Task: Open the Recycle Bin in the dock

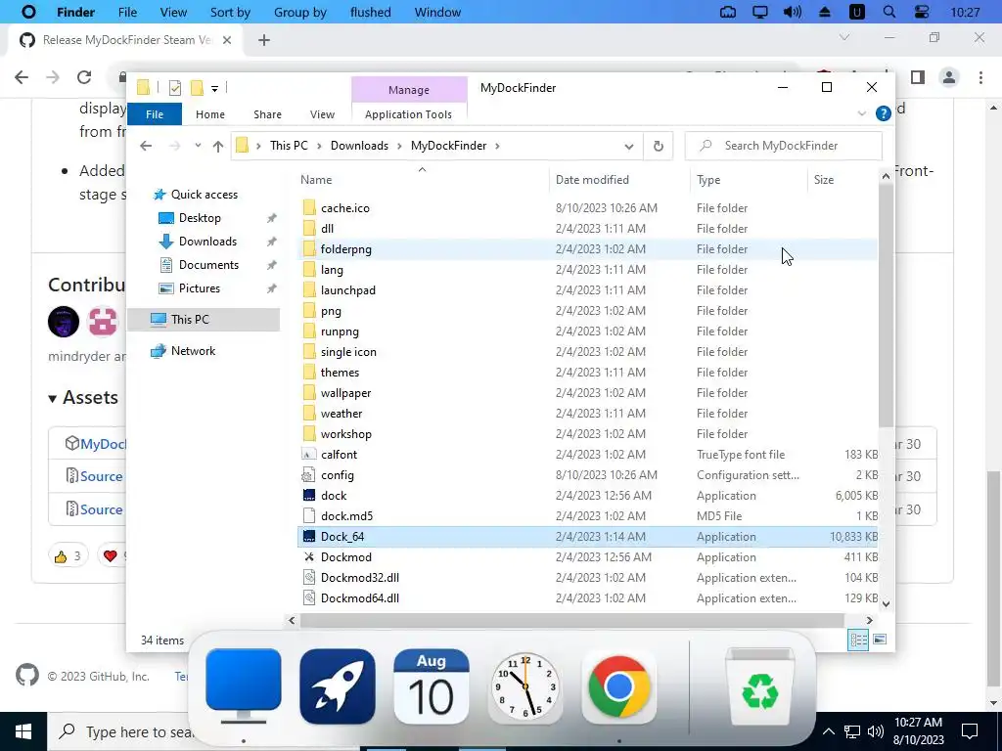Action: 759,687
